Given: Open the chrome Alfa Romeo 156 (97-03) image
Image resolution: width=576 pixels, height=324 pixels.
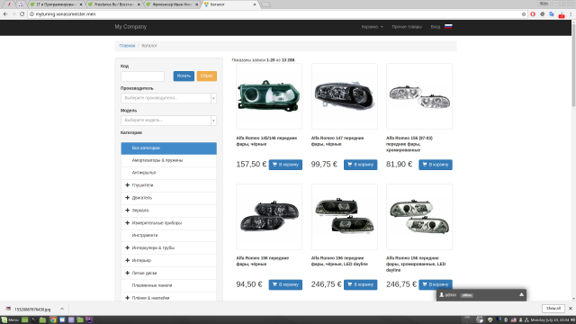Looking at the screenshot, I should pos(419,96).
